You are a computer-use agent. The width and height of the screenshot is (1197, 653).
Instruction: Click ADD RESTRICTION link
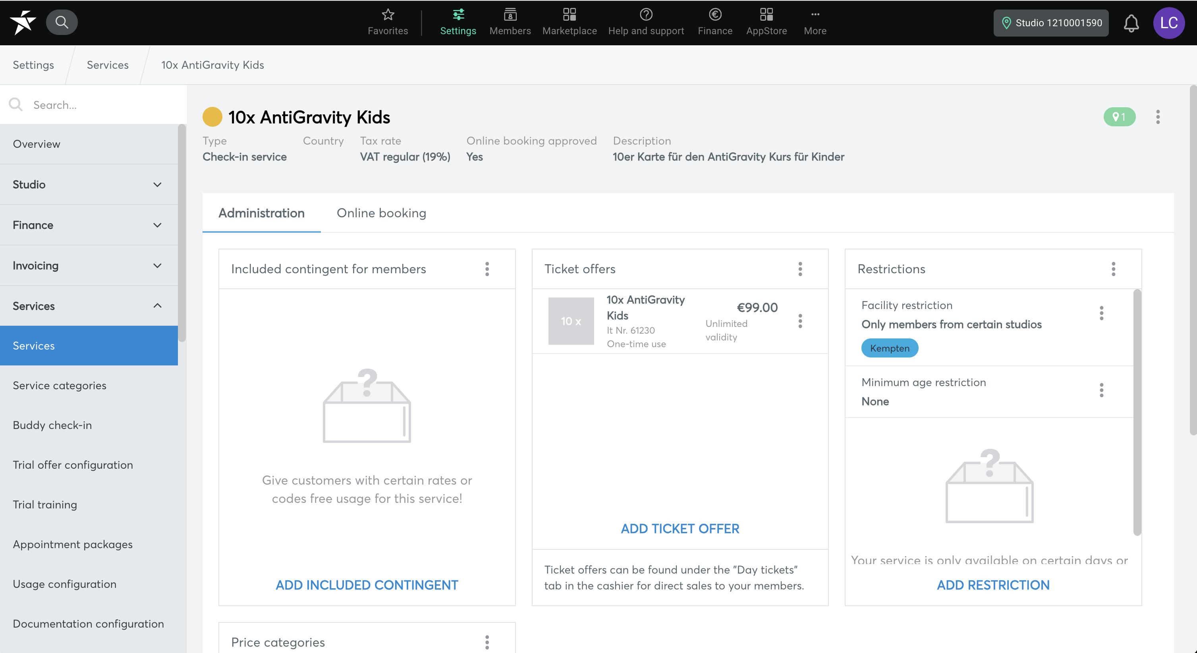(992, 585)
